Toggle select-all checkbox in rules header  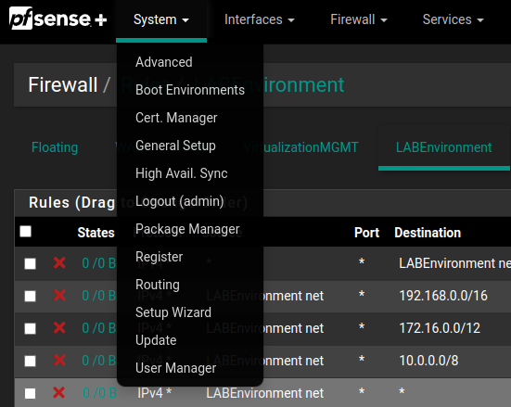click(x=25, y=232)
